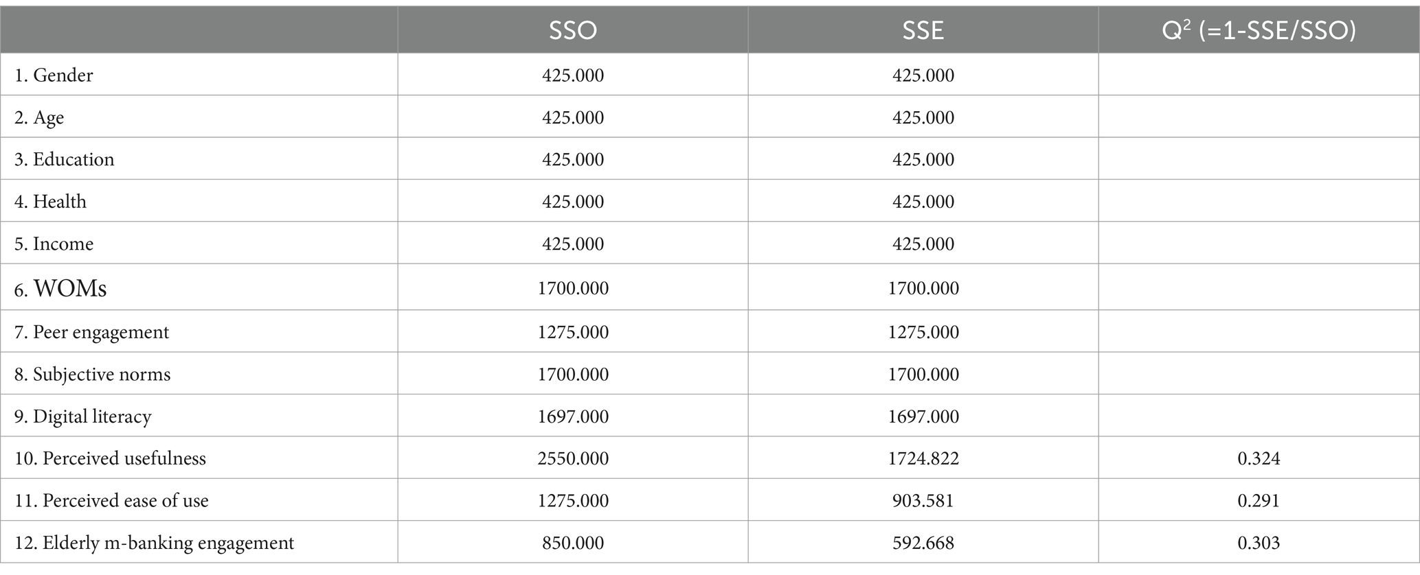Click the Q² value 0.291

coord(1259,501)
